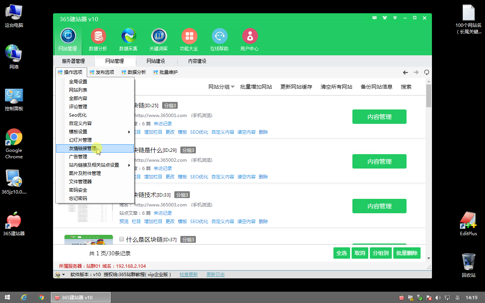Expand the 站内链接及相关站点设置 submenu
The width and height of the screenshot is (485, 303).
(x=95, y=165)
